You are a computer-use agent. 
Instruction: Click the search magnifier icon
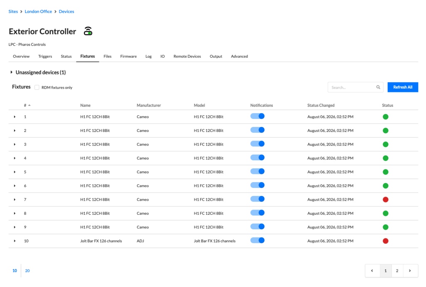(x=378, y=87)
